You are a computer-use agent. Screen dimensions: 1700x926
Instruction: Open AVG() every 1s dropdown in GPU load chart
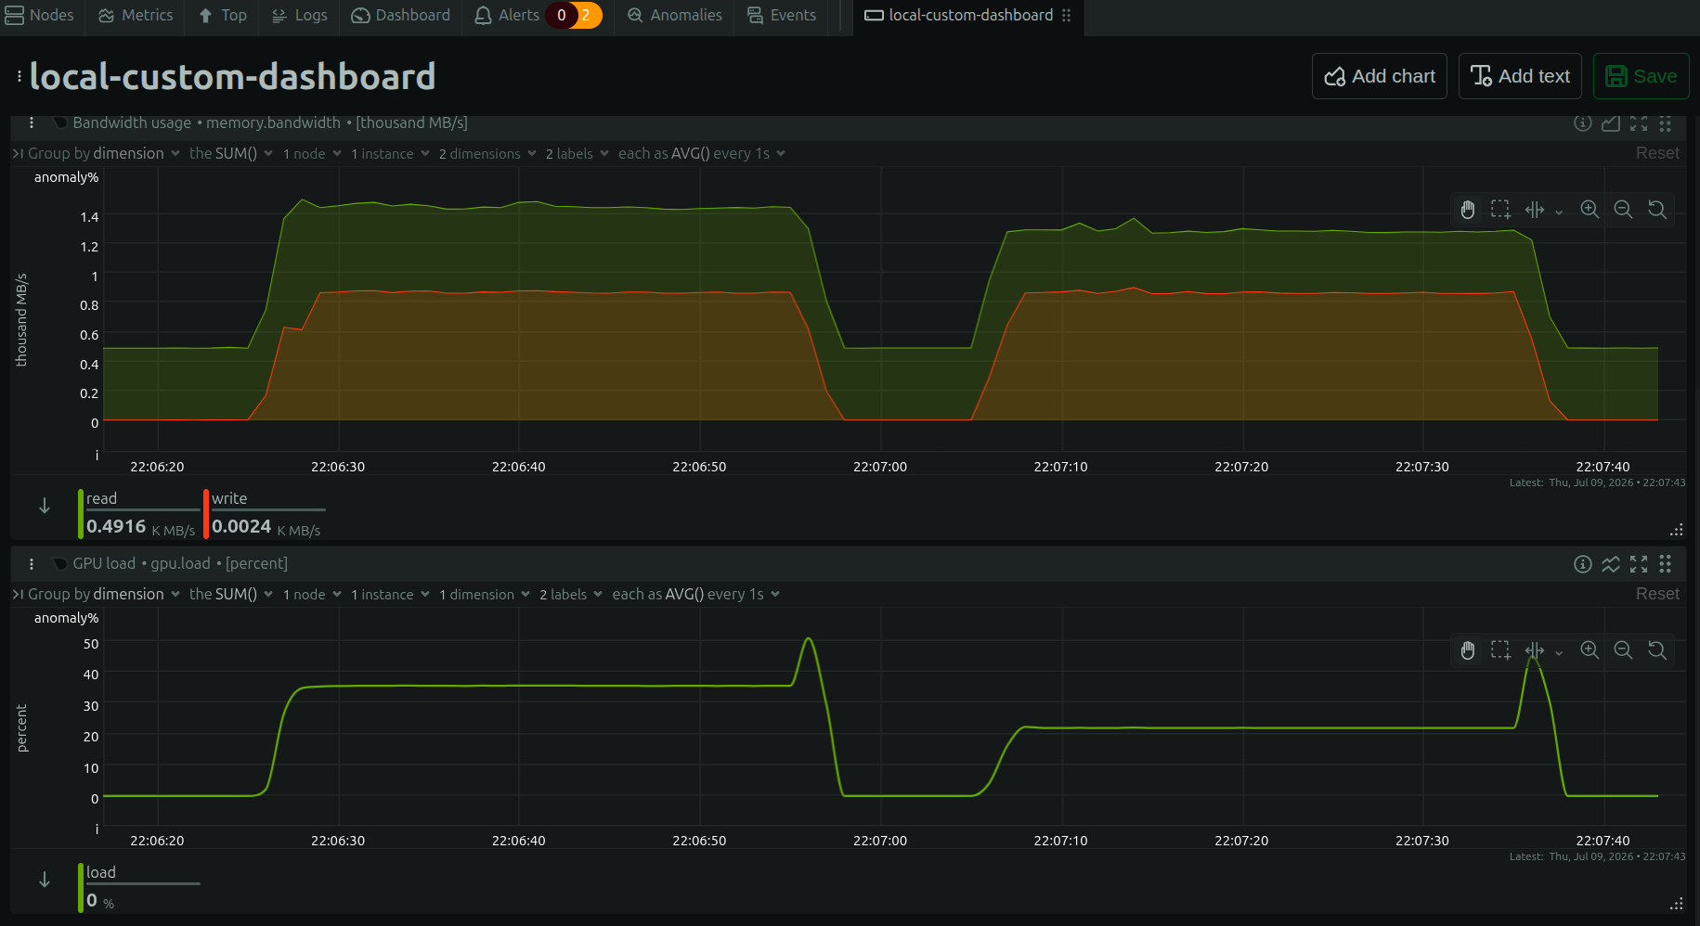(x=695, y=594)
